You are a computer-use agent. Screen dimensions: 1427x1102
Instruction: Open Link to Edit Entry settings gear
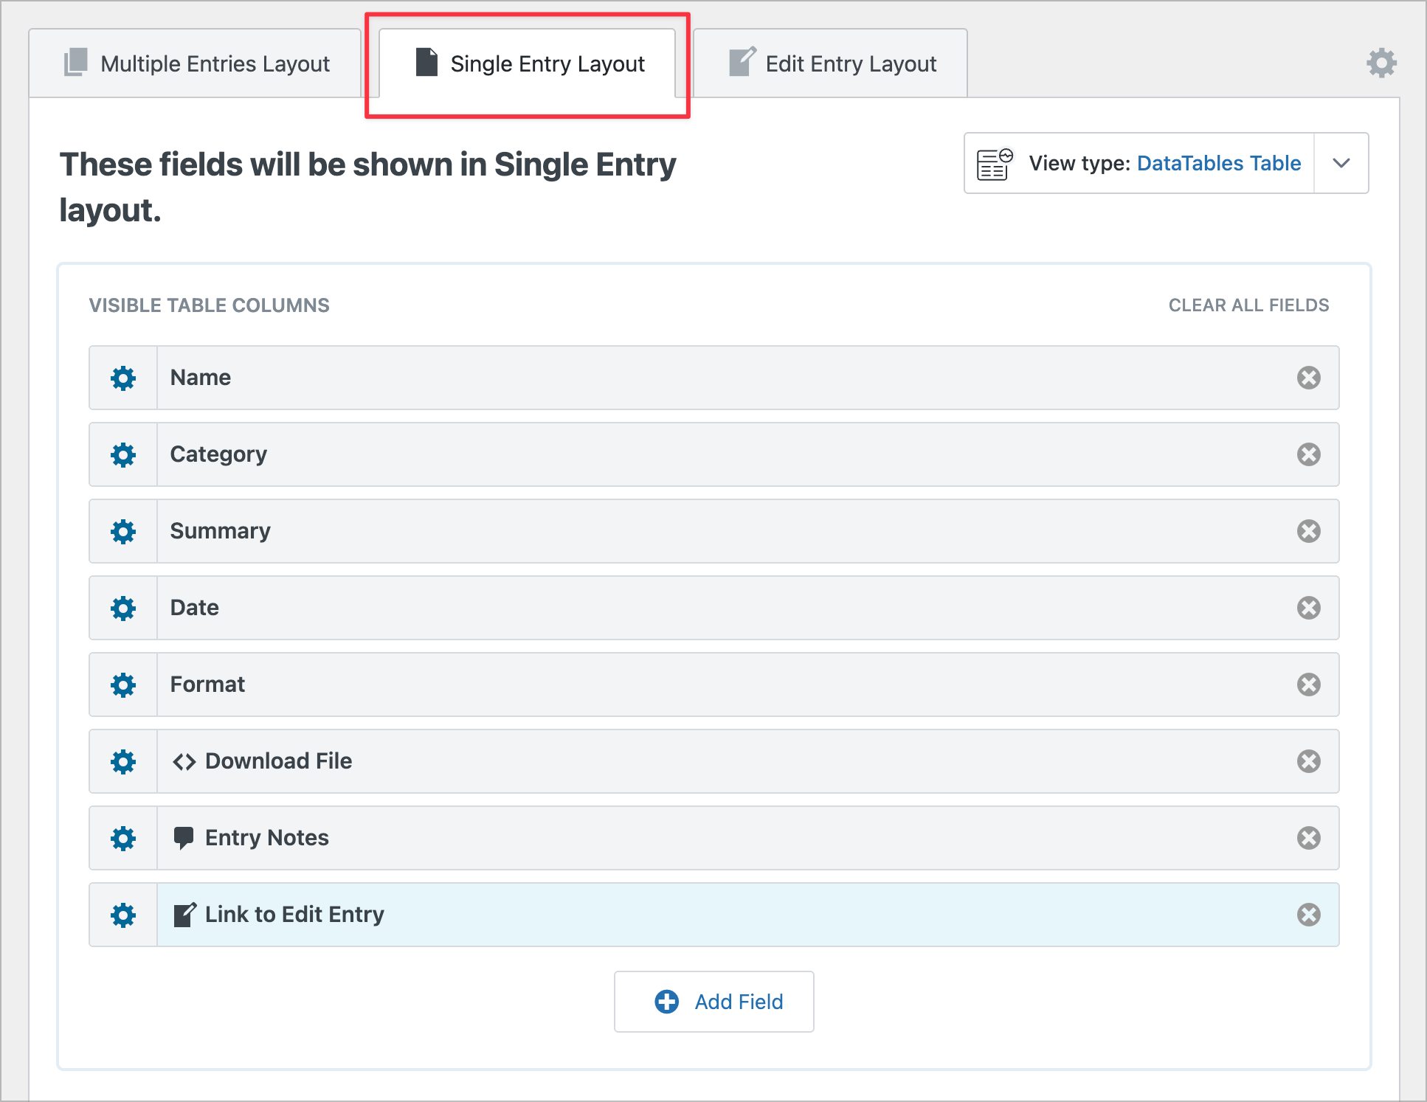pos(123,915)
